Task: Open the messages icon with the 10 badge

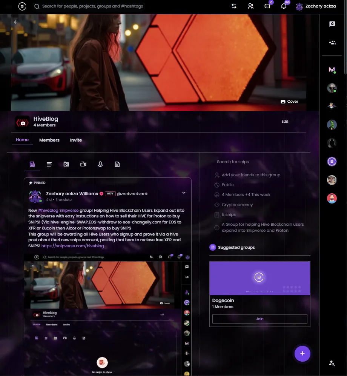Action: [x=267, y=6]
